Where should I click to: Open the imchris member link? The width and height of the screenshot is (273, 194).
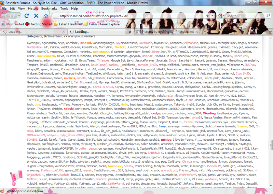(69, 78)
